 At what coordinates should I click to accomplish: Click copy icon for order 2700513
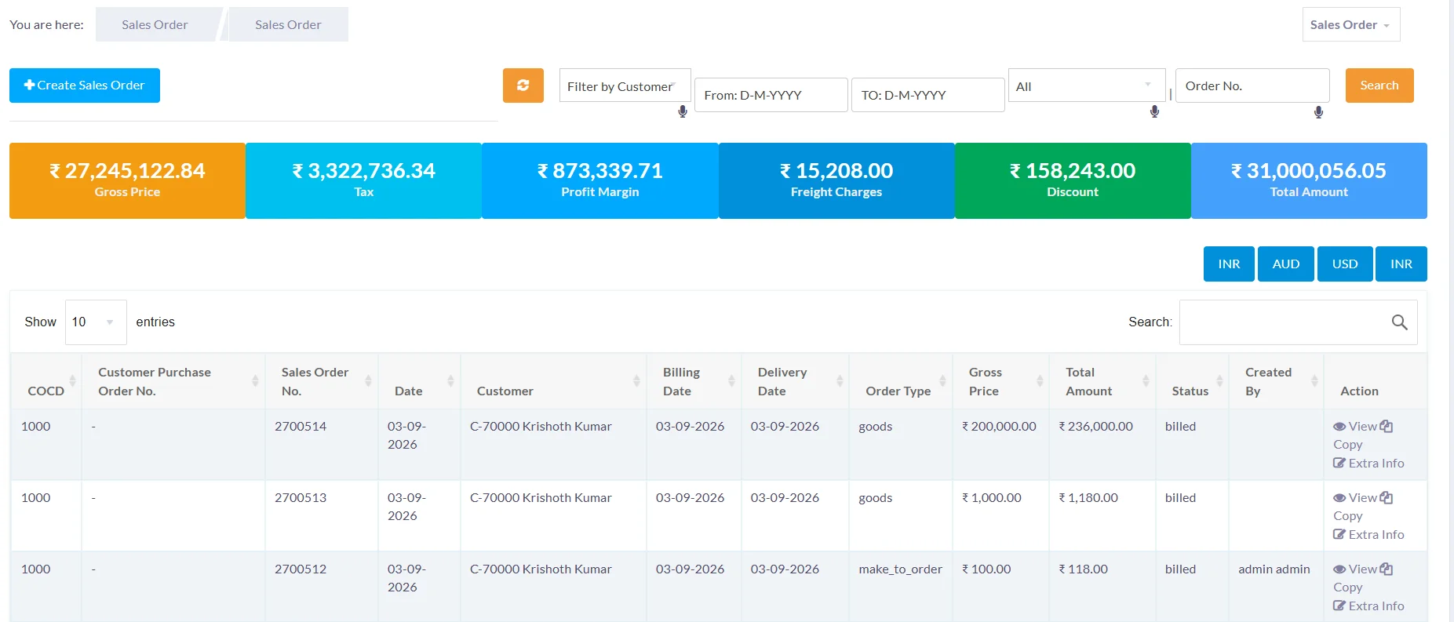point(1387,497)
